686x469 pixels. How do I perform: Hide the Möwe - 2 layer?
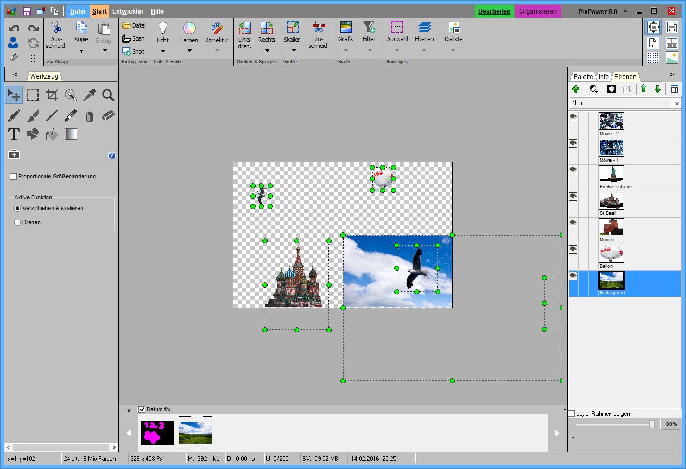click(573, 117)
